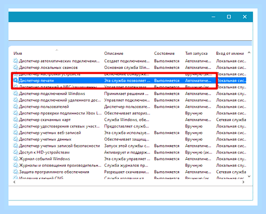Click description 'Служба Windows, обе...'
Image resolution: width=266 pixels, height=214 pixels.
point(127,119)
